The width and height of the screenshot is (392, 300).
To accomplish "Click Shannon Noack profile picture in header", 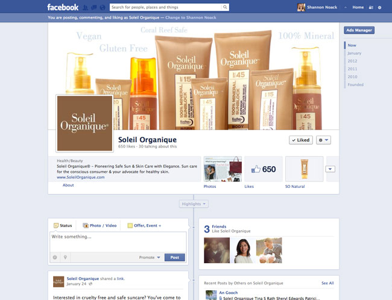I will click(301, 7).
